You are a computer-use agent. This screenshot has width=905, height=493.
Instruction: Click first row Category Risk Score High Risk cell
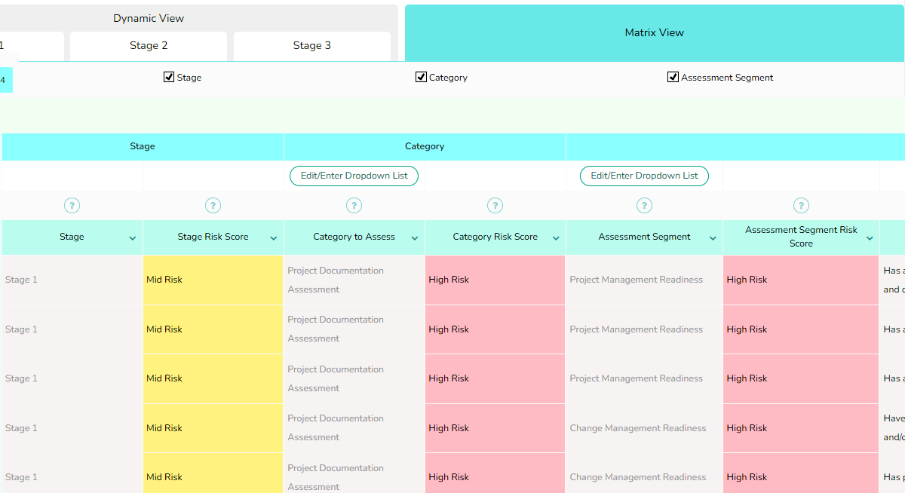coord(495,280)
